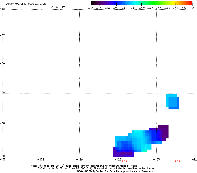Click the color scale bar at top
This screenshot has width=197, height=173.
tap(142, 3)
